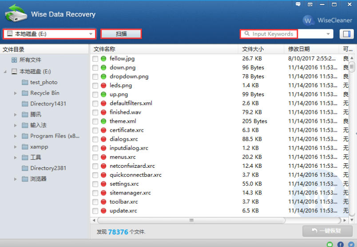Click the 扫描 scan button

coord(121,34)
